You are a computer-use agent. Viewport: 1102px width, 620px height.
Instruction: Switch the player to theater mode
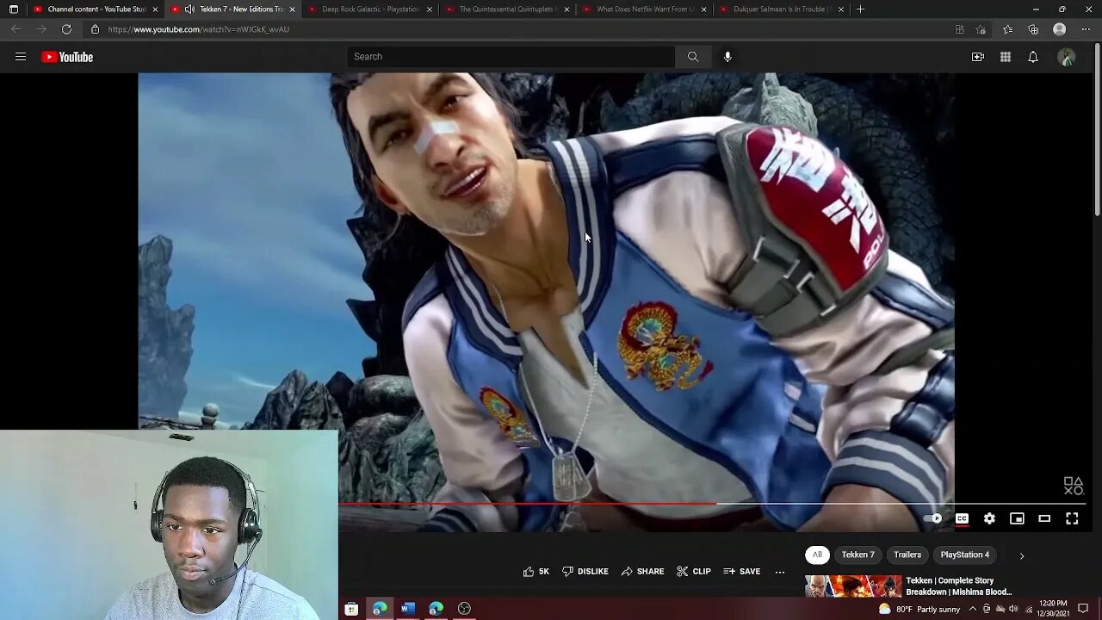1044,518
